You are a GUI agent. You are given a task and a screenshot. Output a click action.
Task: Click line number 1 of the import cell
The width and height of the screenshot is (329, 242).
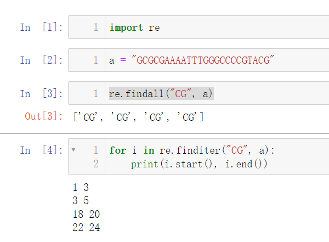[x=95, y=27]
